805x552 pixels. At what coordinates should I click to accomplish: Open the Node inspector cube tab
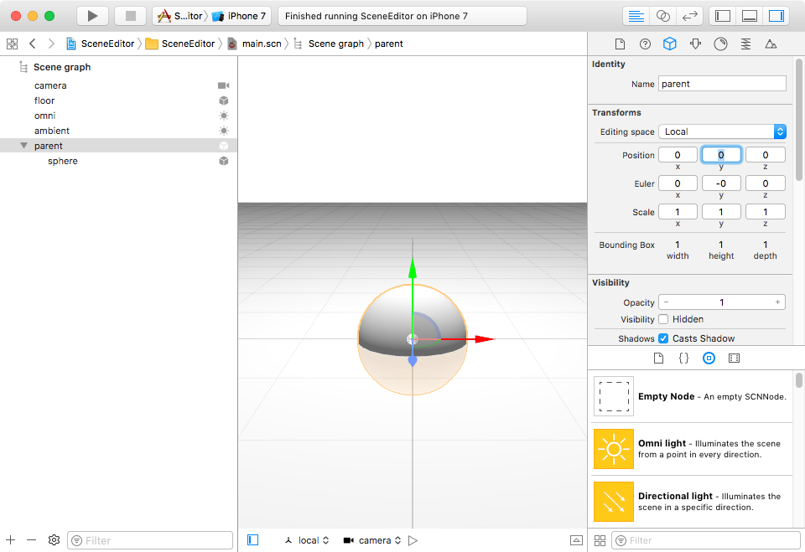point(669,44)
